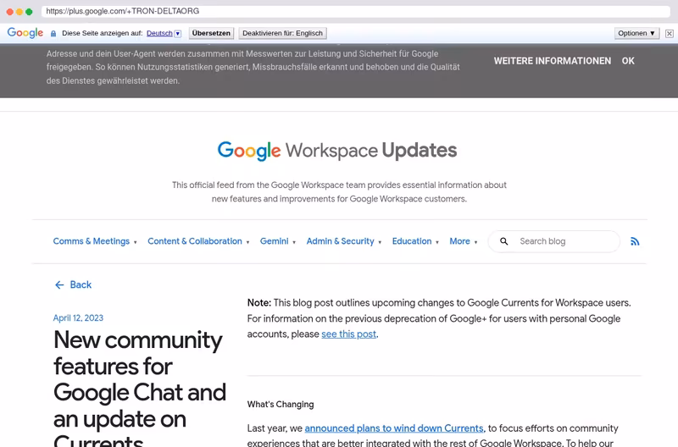Click the Deutsch language link
678x447 pixels.
[159, 33]
